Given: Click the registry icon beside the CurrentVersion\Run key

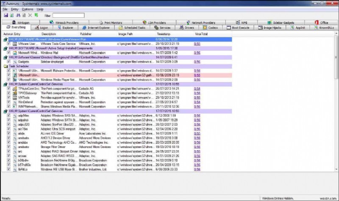Looking at the screenshot, I should pos(6,39).
